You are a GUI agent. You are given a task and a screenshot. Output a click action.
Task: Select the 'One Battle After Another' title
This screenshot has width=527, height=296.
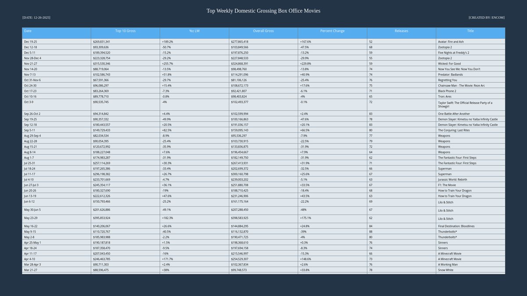470,114
